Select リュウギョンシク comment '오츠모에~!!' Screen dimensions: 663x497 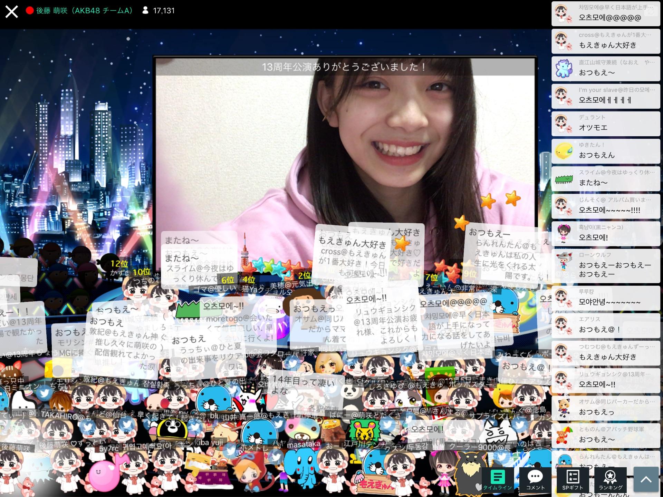coord(606,380)
